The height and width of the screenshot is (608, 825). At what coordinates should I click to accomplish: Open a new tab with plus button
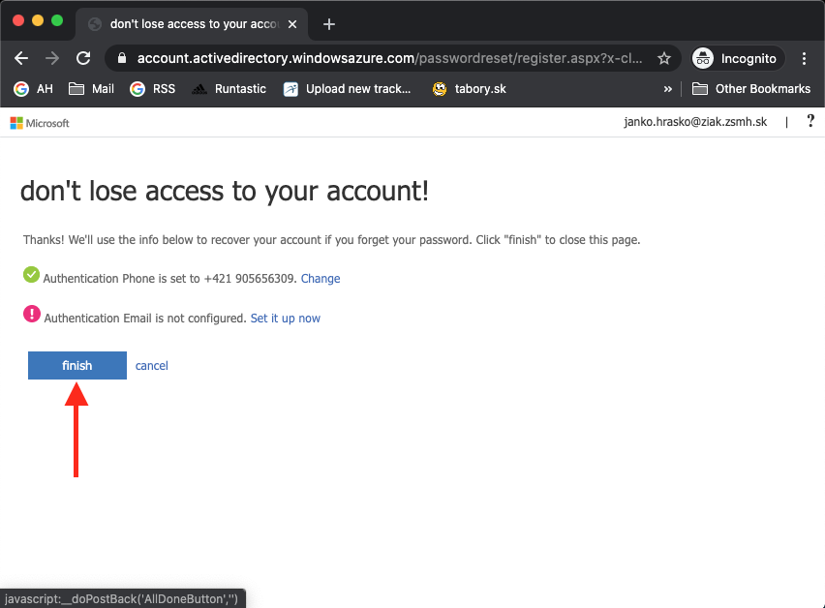click(329, 24)
